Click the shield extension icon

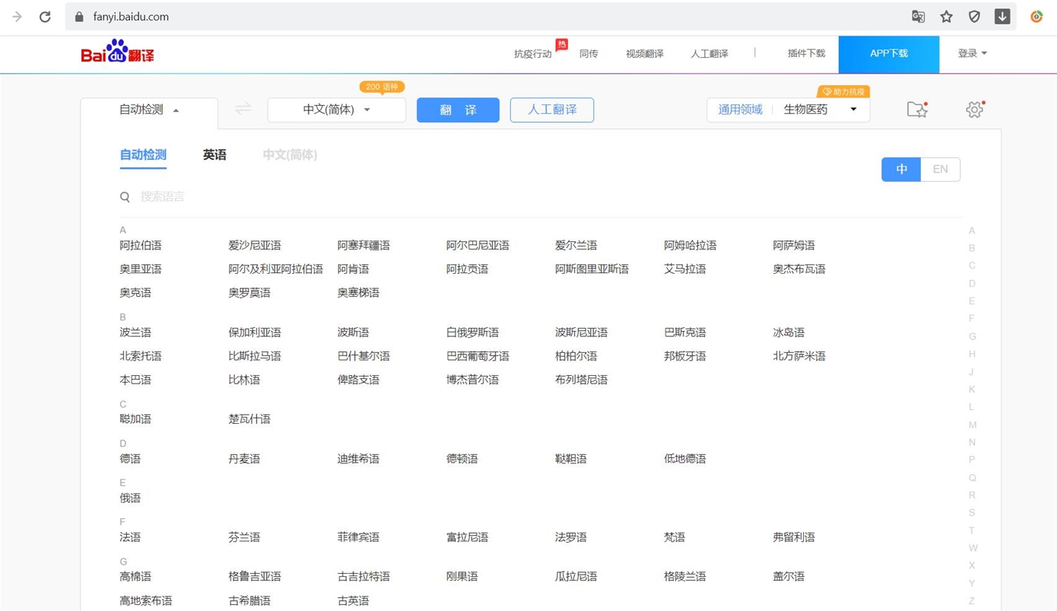[x=974, y=16]
